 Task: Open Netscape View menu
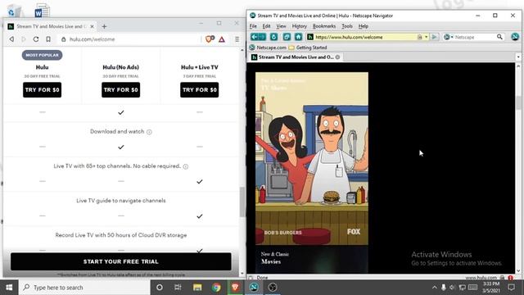pos(281,26)
